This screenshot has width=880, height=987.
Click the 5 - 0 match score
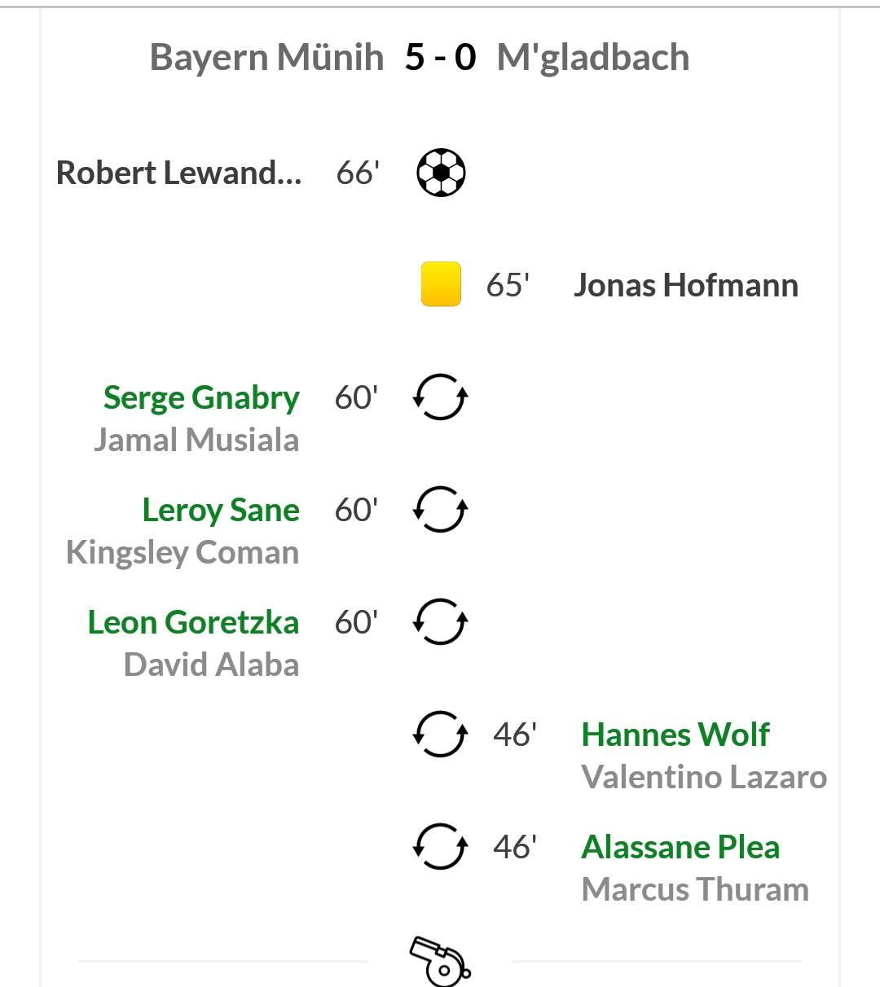click(440, 58)
